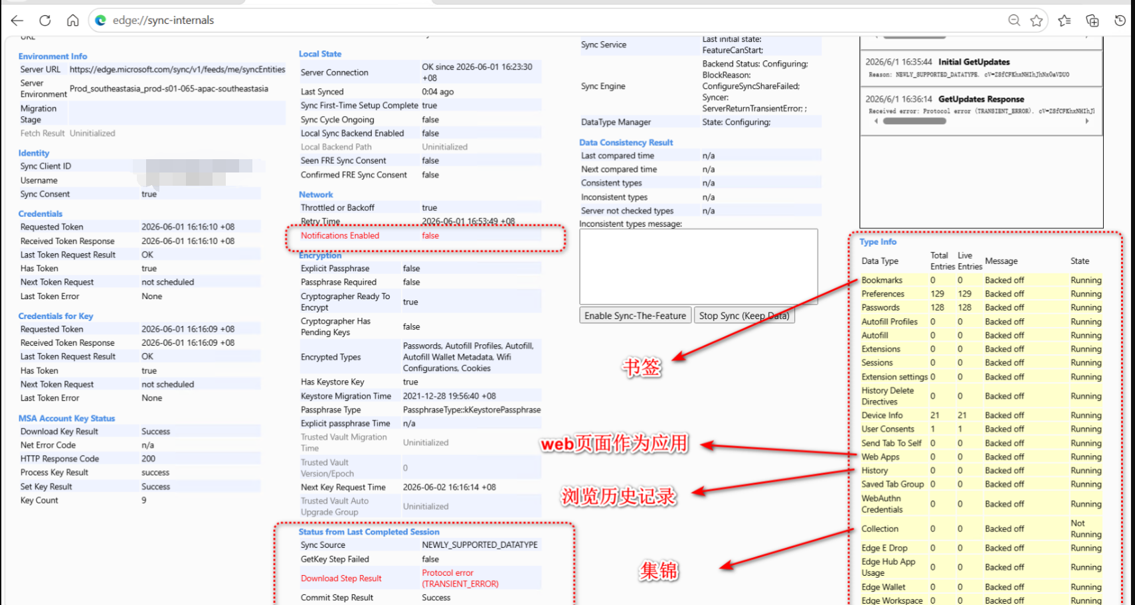1135x605 pixels.
Task: Reload the sync-internals page
Action: 45,21
